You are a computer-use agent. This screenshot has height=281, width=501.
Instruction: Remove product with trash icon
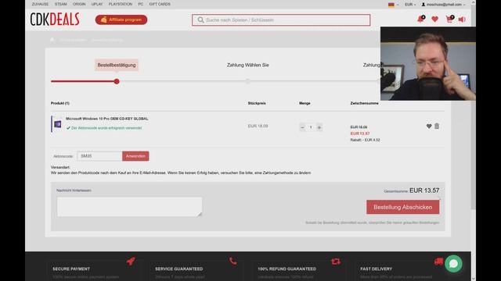[437, 126]
